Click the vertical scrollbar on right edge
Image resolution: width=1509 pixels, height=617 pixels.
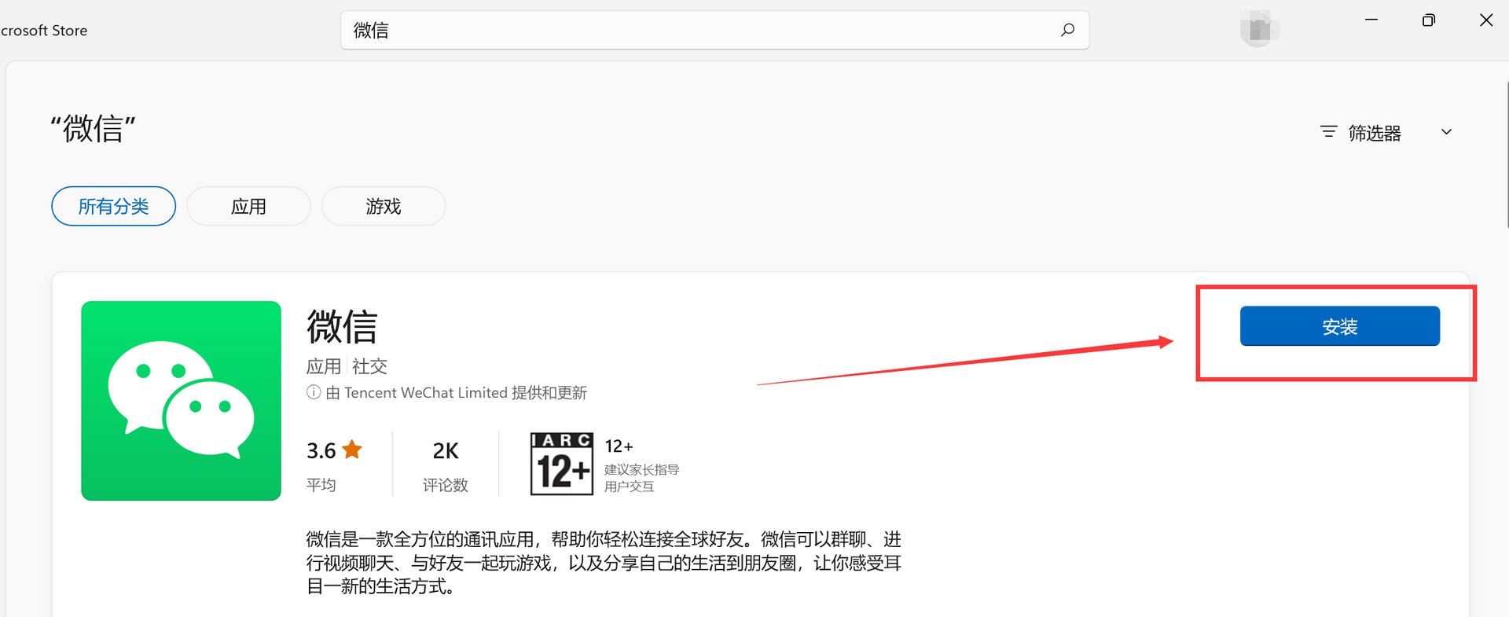(1506, 153)
